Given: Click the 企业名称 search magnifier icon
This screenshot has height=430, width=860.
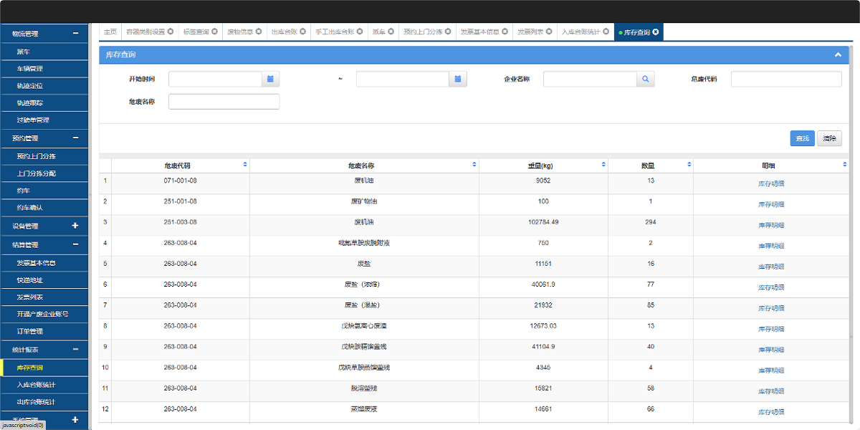Looking at the screenshot, I should tap(645, 79).
